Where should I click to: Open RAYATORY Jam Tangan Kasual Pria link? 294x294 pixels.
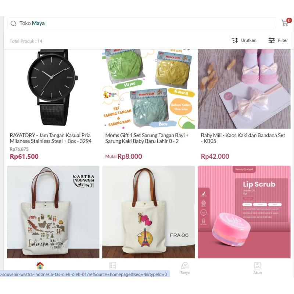coord(51,138)
